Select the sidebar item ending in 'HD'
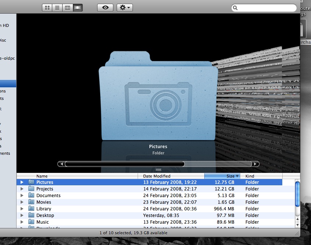 tap(4, 25)
